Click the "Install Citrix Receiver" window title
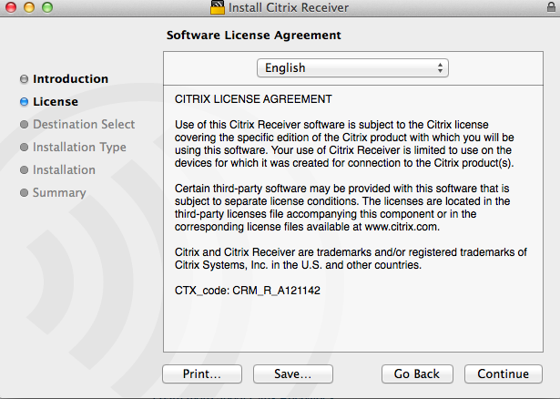This screenshot has width=560, height=399. point(290,7)
